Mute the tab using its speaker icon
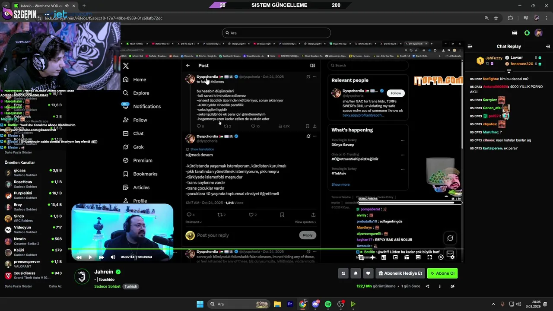 [x=67, y=6]
